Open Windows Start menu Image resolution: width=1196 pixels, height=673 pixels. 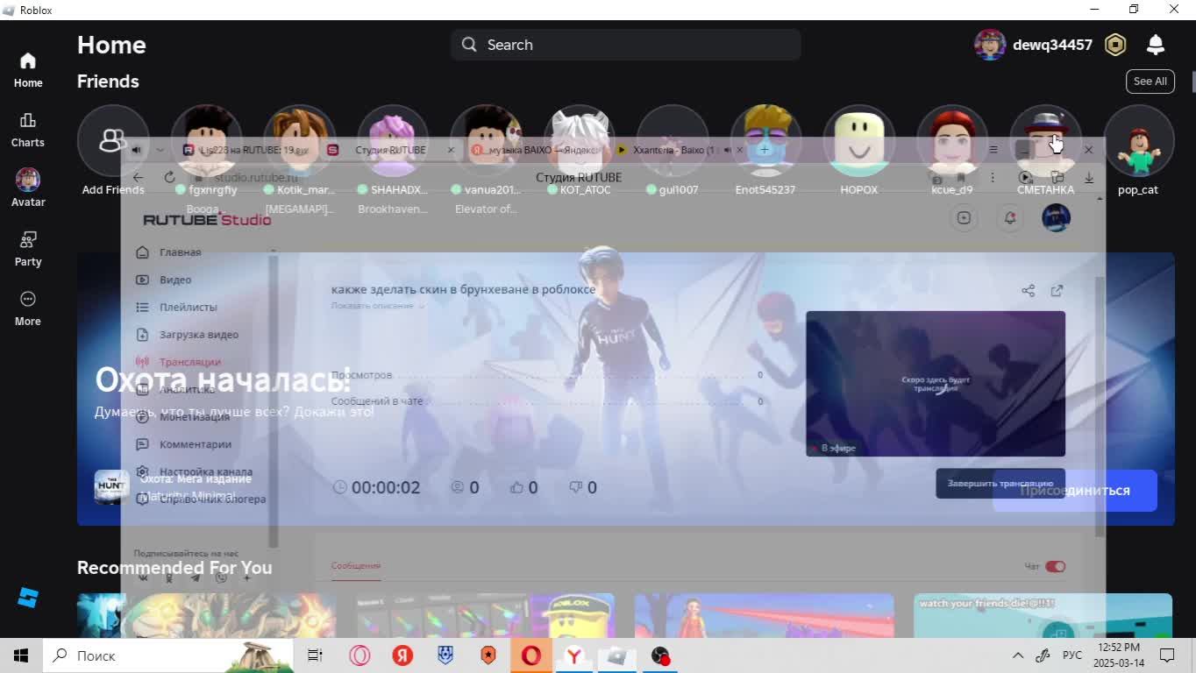(x=21, y=655)
